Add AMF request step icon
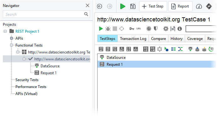The height and width of the screenshot is (117, 220). tap(122, 49)
